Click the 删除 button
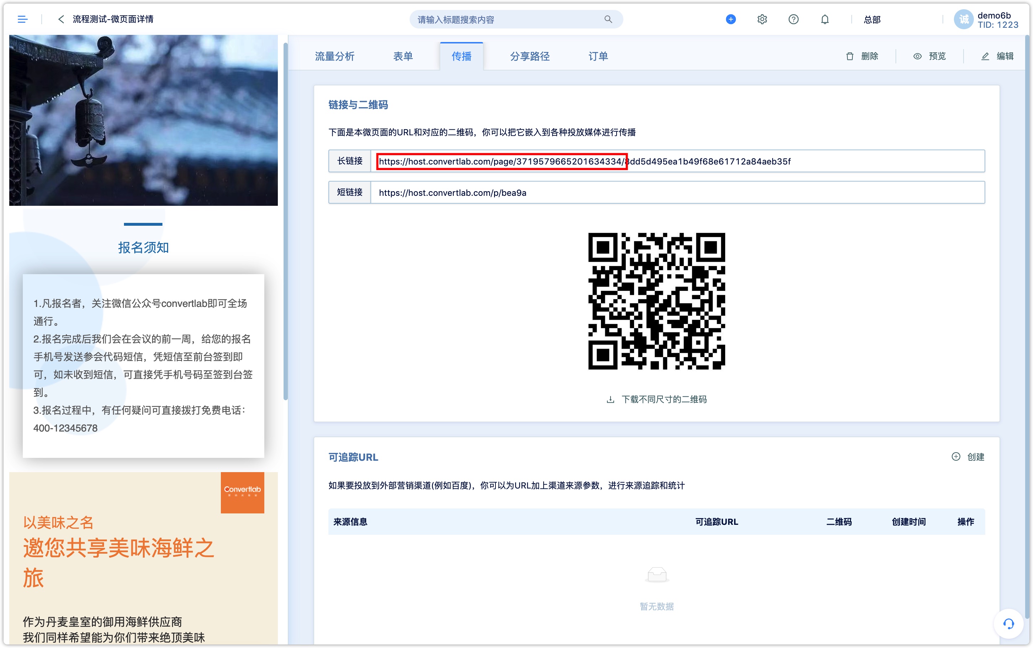Screen dimensions: 1033x648 point(862,56)
